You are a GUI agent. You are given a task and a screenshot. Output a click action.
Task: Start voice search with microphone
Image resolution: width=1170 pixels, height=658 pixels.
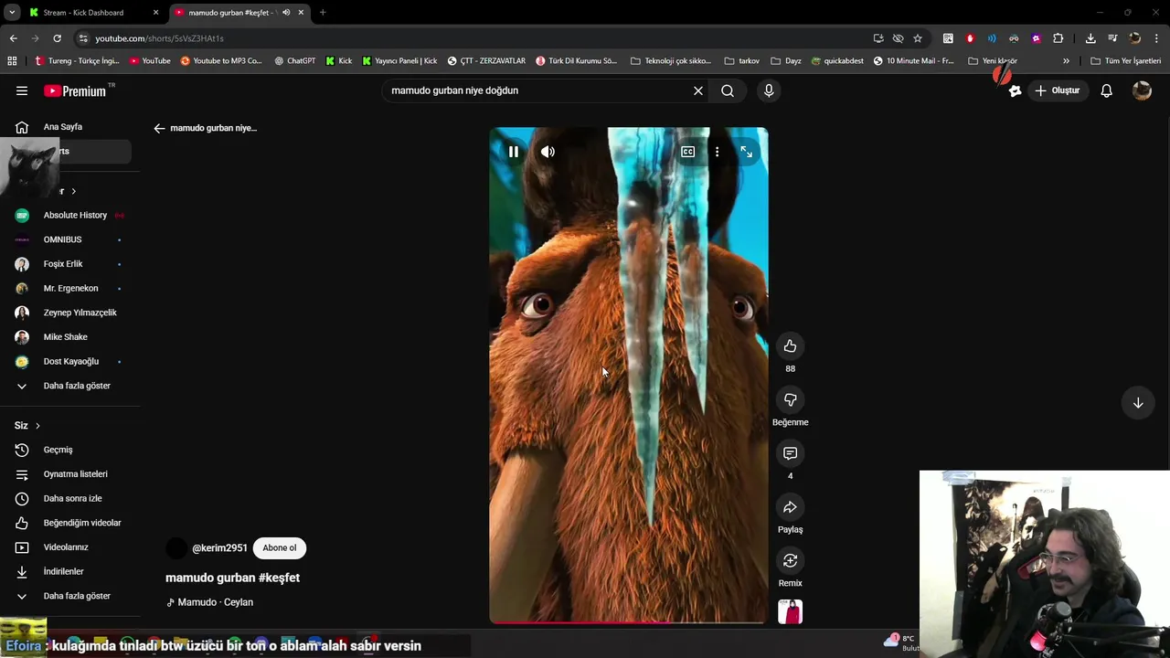tap(769, 90)
